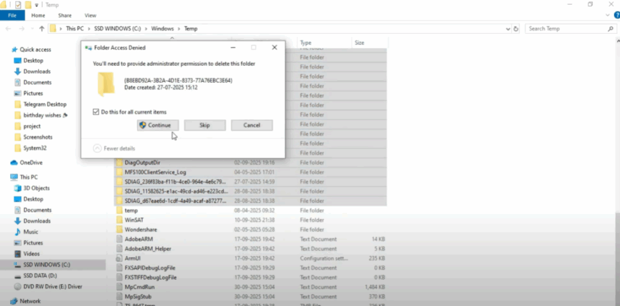Open the Home ribbon tab
620x306 pixels.
point(38,15)
